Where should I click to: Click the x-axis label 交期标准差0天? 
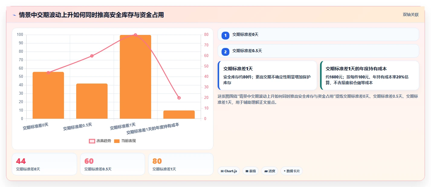pos(36,126)
